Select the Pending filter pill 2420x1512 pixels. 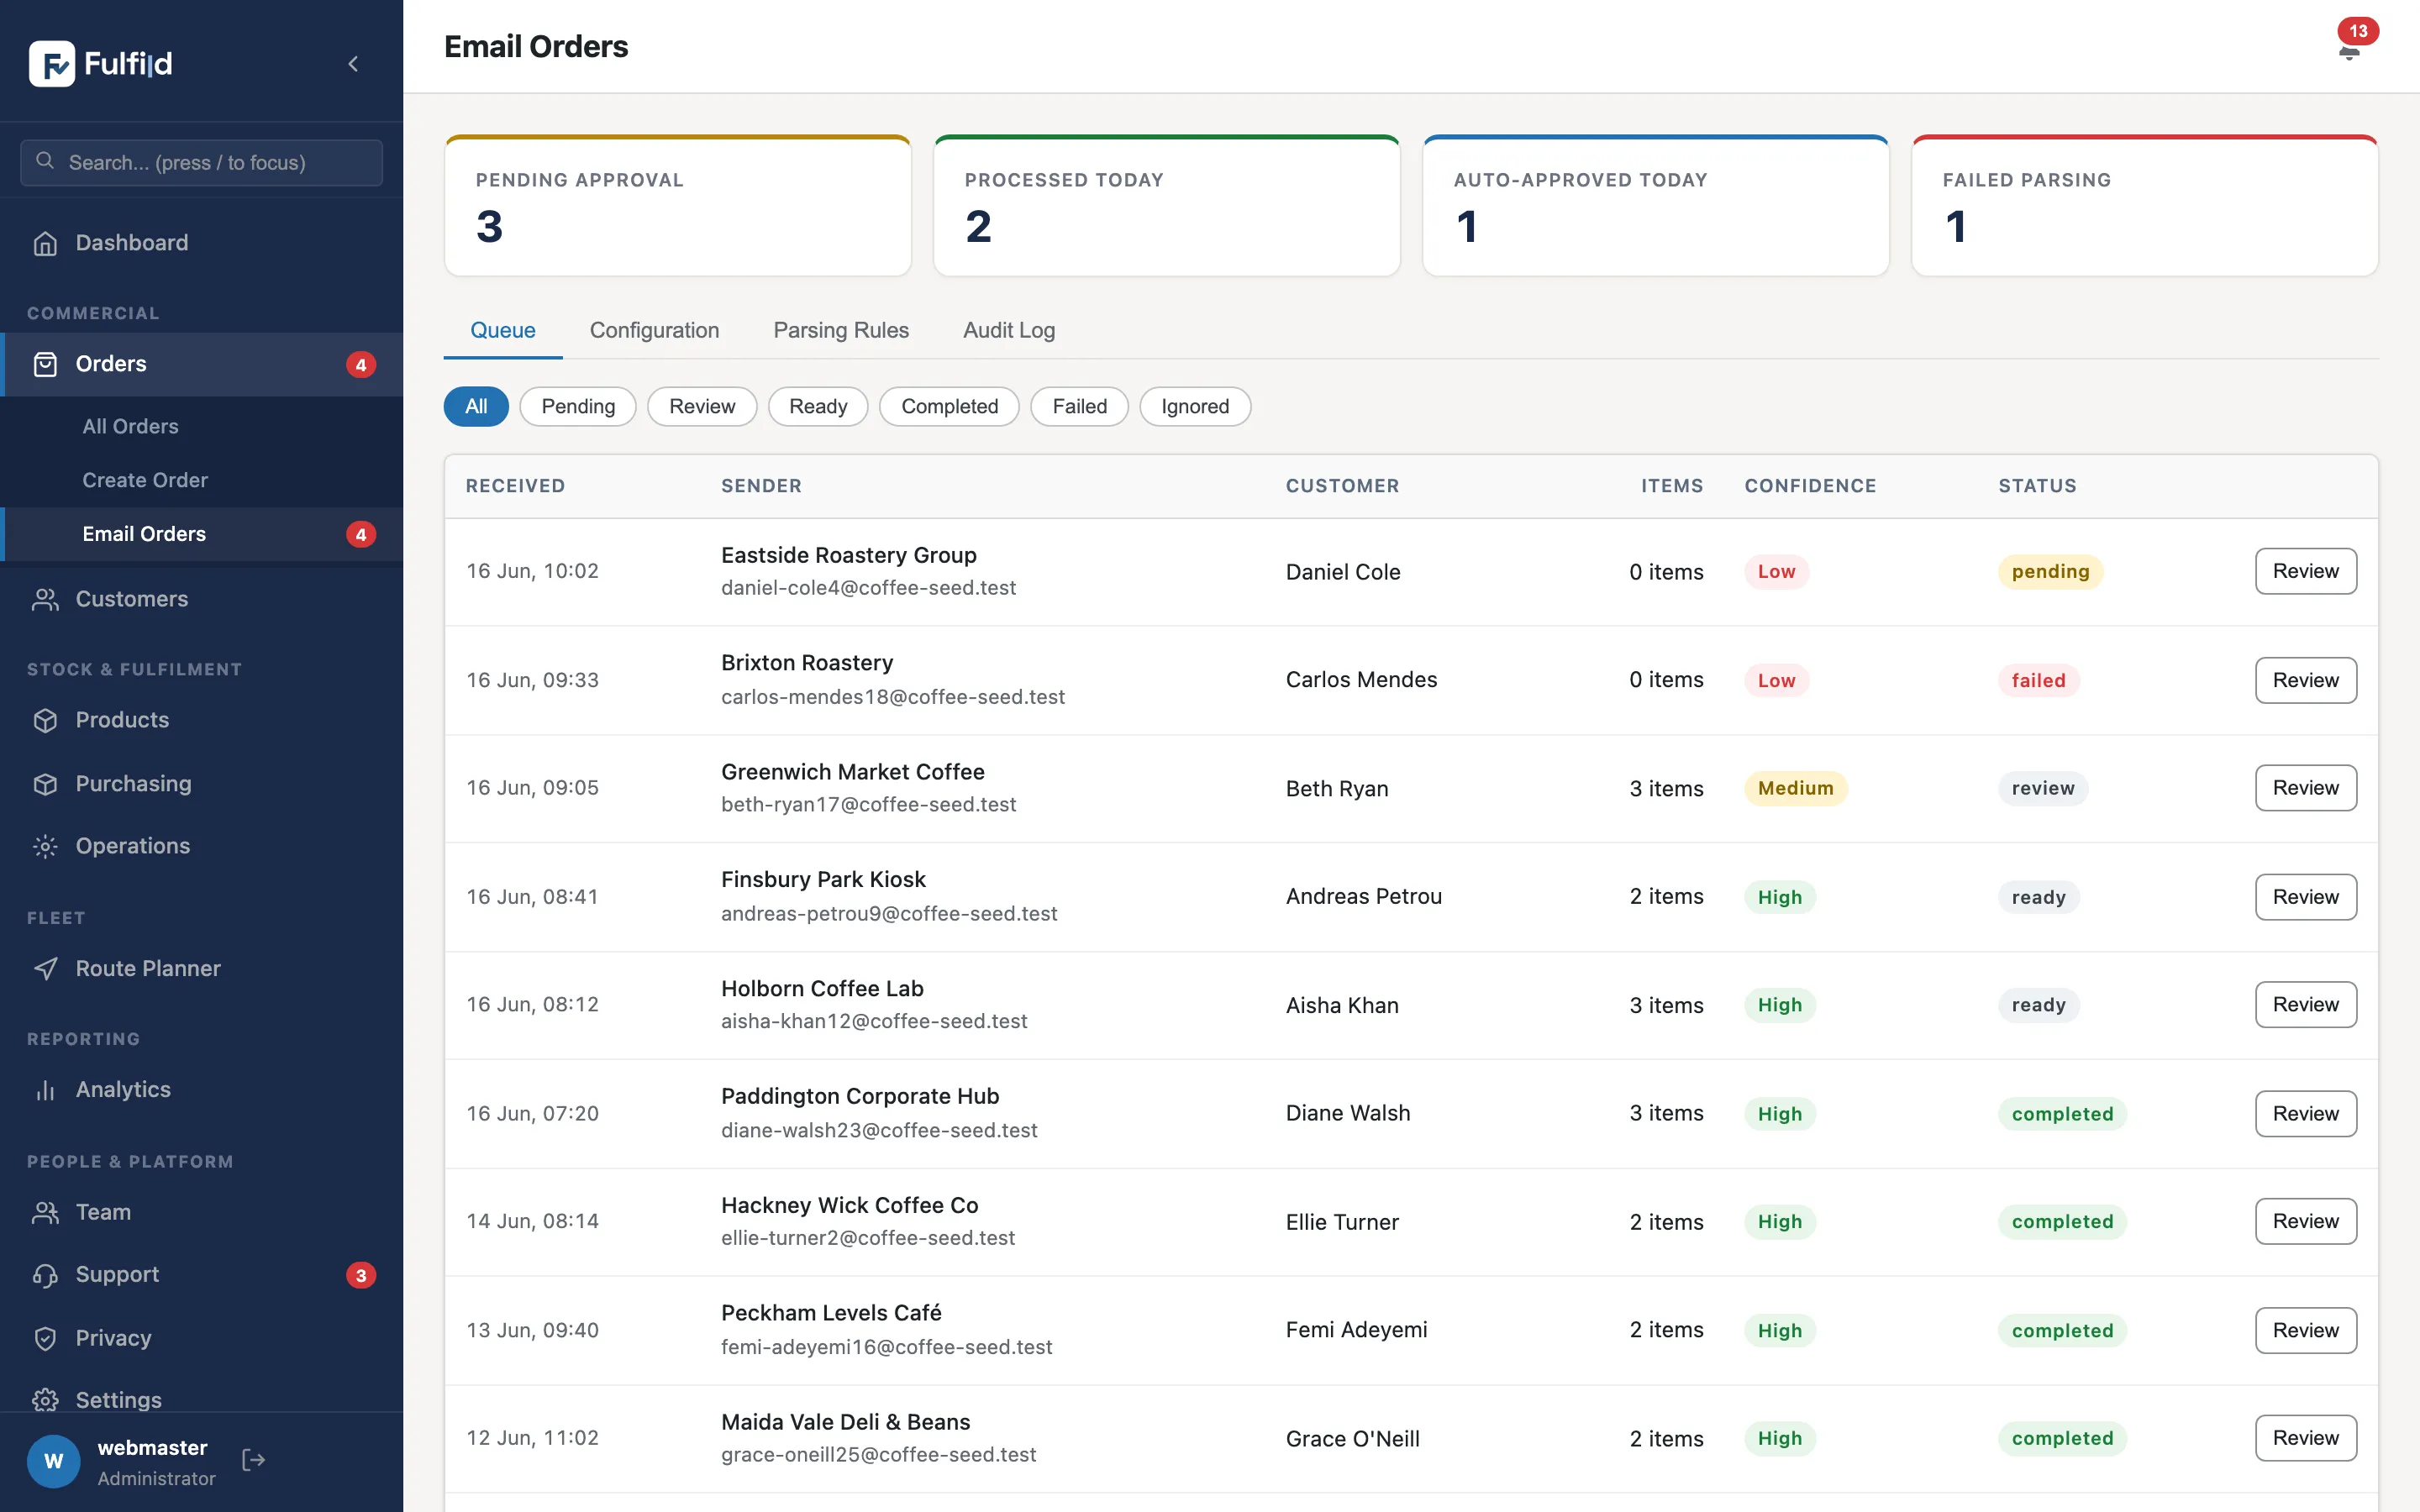coord(578,406)
